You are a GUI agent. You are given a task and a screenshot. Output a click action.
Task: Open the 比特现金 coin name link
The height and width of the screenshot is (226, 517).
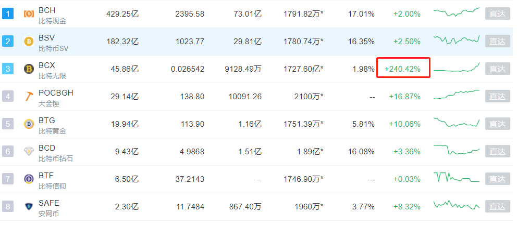(x=52, y=21)
